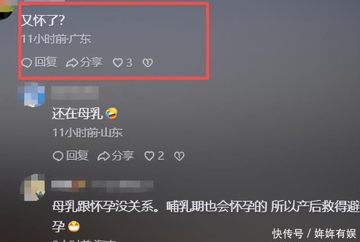Click the 11小时前·山东 timestamp
The height and width of the screenshot is (242, 360).
(x=88, y=133)
